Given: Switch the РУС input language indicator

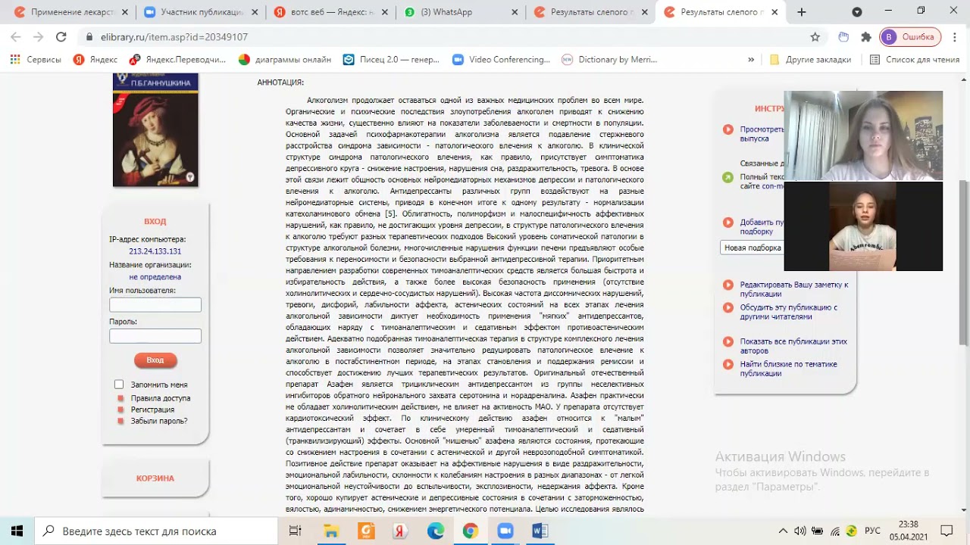Looking at the screenshot, I should point(873,531).
